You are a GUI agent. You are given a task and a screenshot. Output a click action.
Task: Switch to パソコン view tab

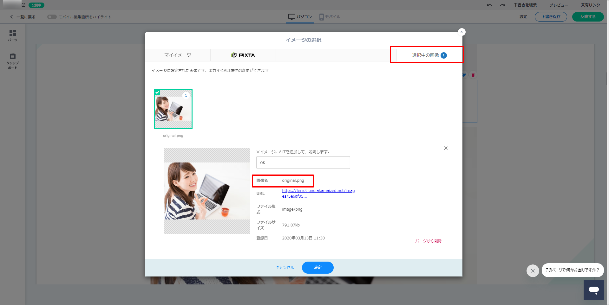click(300, 17)
